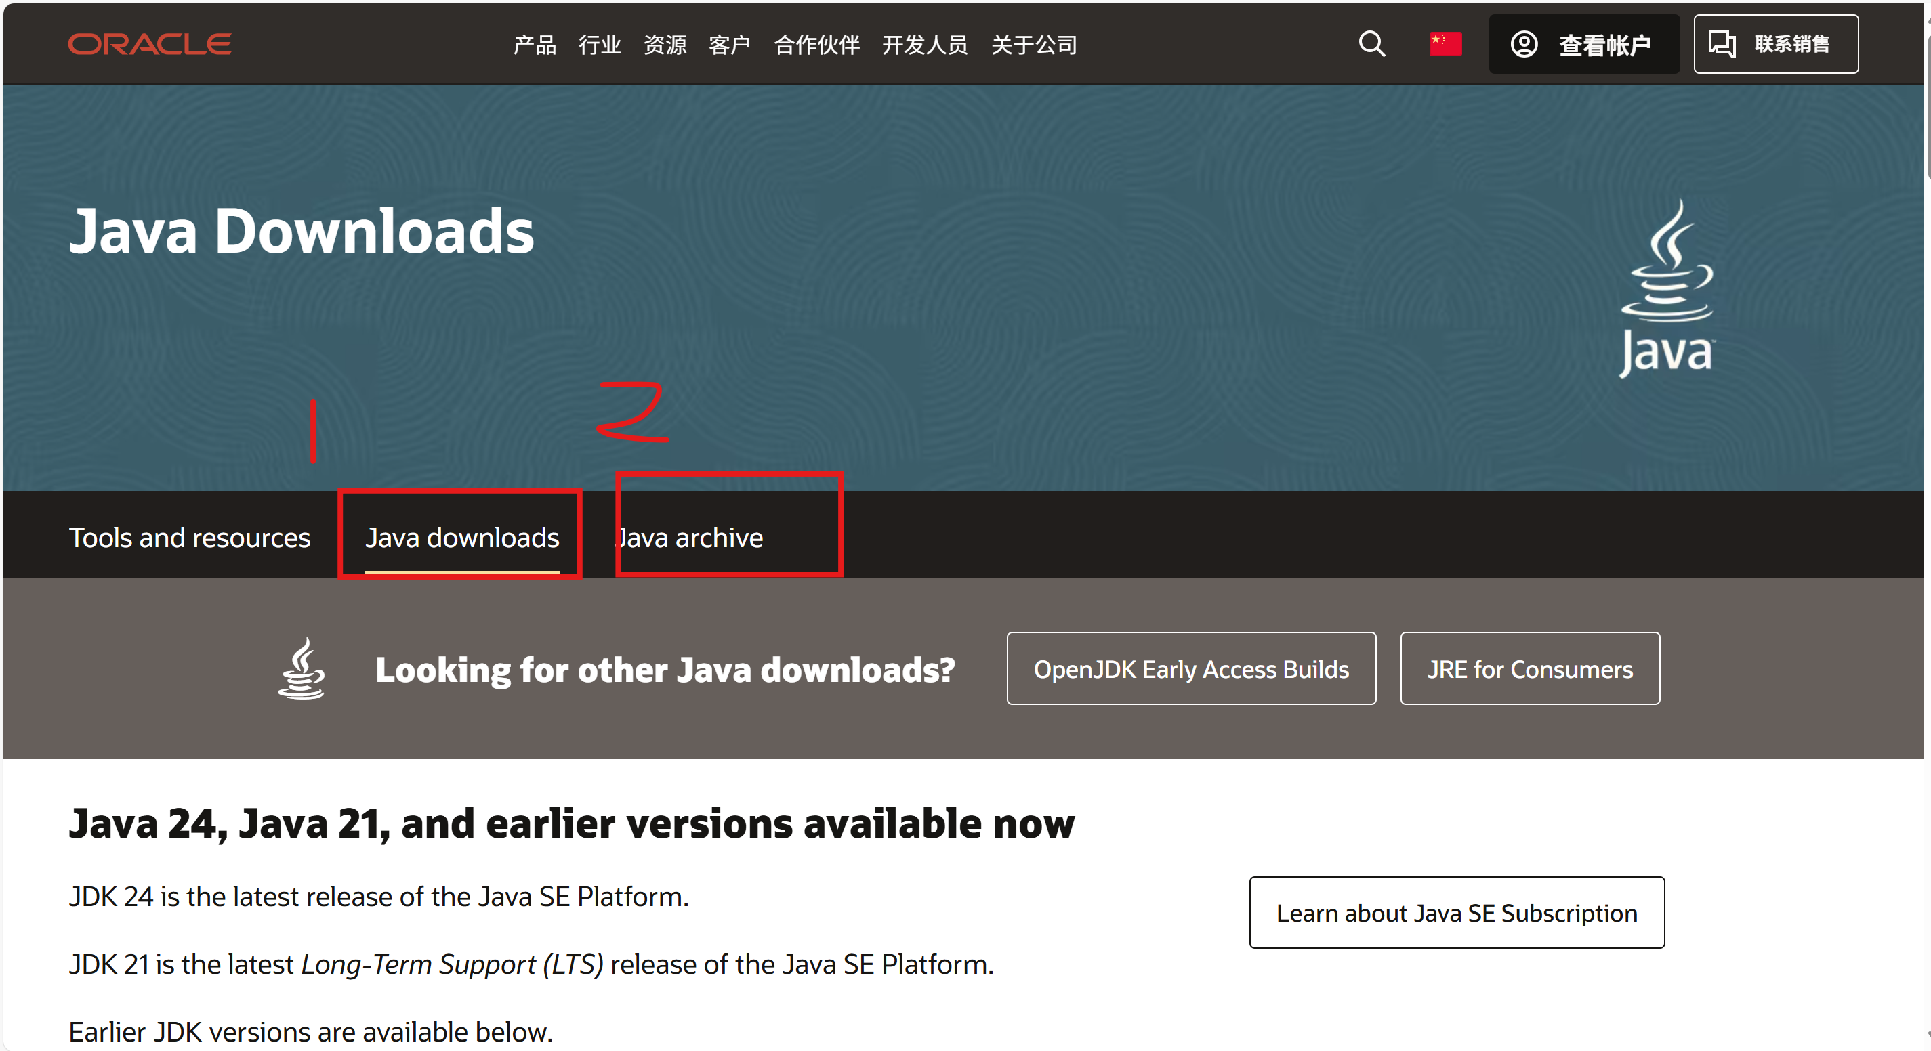Open the search magnifier icon
1931x1051 pixels.
pyautogui.click(x=1372, y=44)
